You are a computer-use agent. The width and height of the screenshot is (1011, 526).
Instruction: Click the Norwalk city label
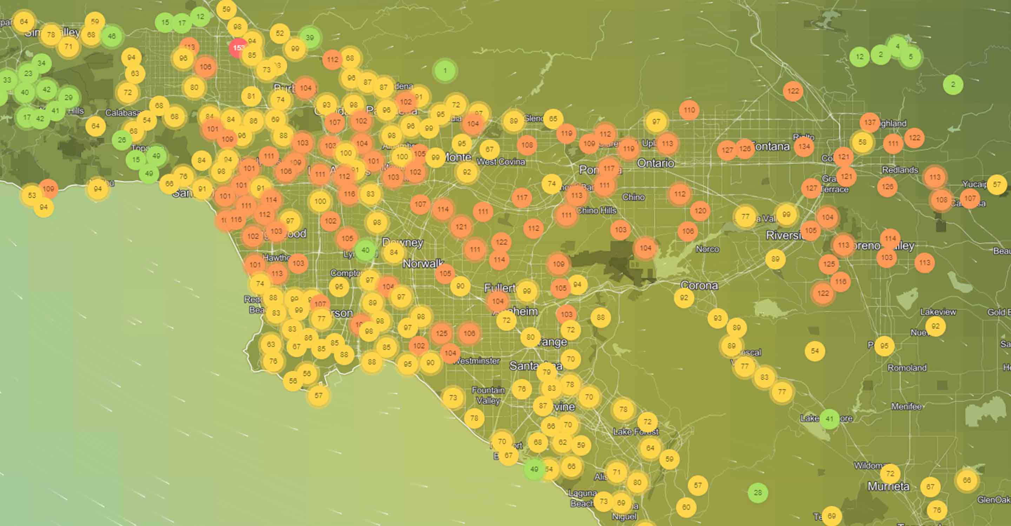tap(423, 264)
